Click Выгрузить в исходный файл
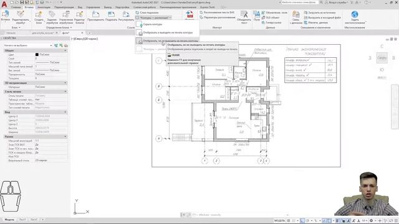Screen dimensions: 399x224 [x=322, y=17]
